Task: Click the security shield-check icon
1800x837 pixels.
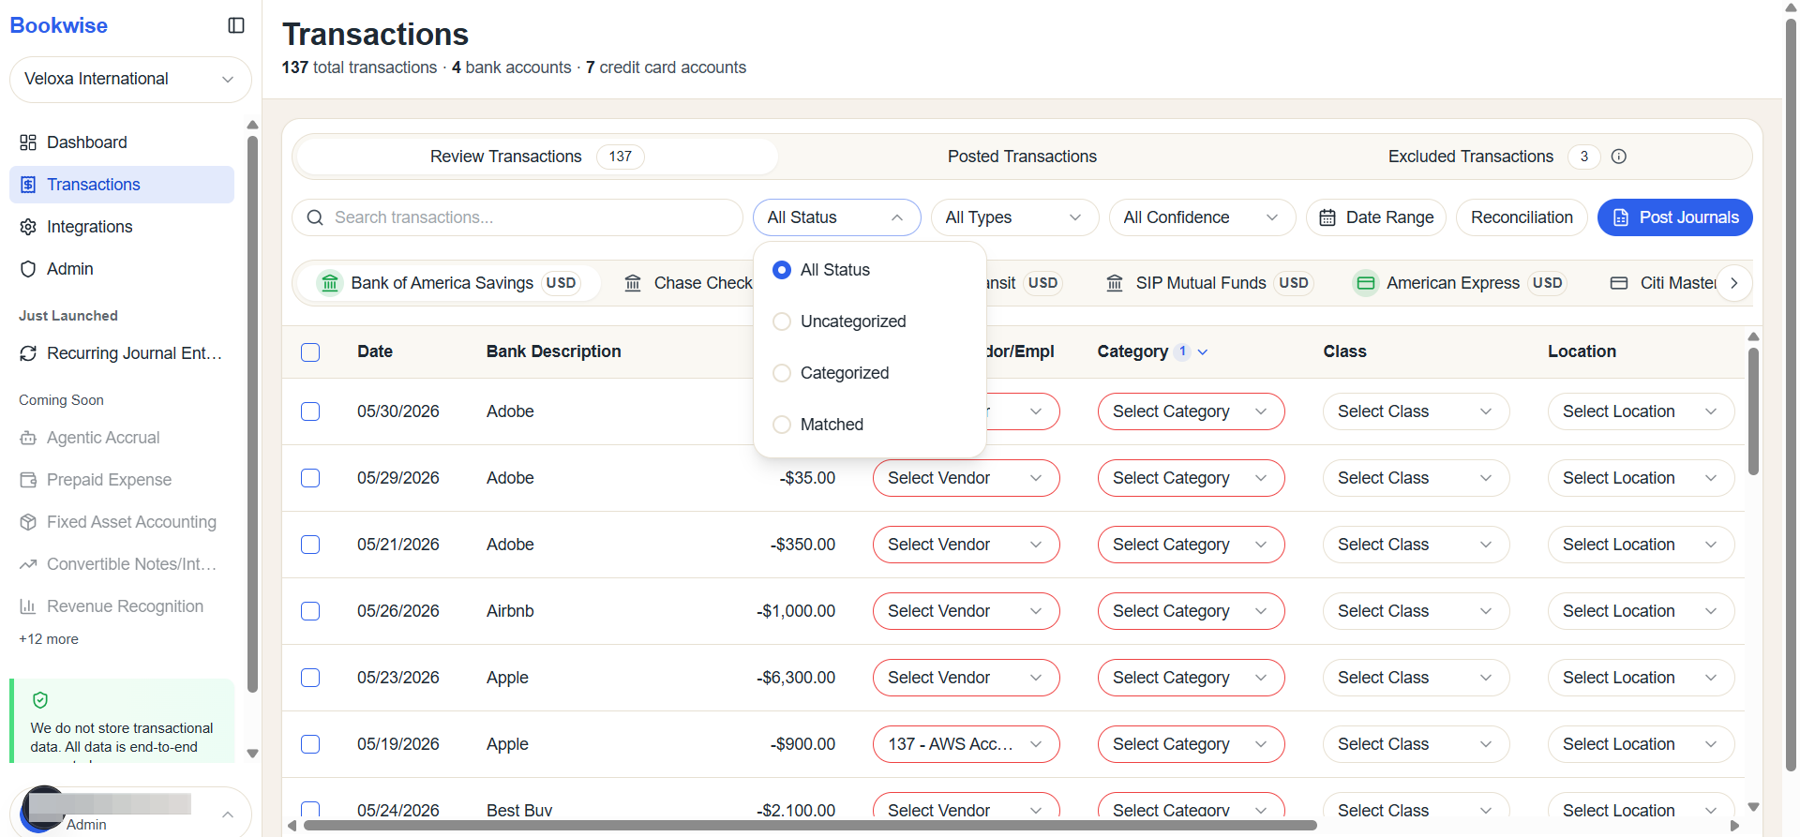Action: coord(40,700)
